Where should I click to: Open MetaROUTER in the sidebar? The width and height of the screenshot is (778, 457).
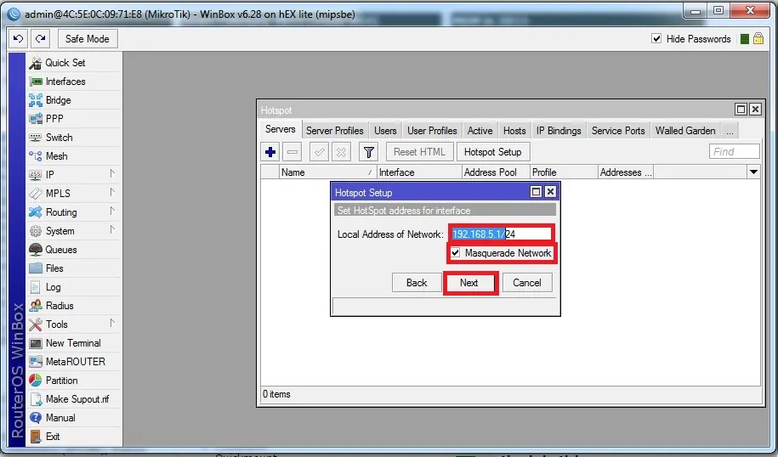73,362
